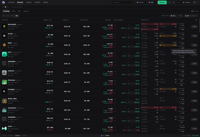Click the HYPE buy/sell ratio bar
The height and width of the screenshot is (137, 200).
108,131
